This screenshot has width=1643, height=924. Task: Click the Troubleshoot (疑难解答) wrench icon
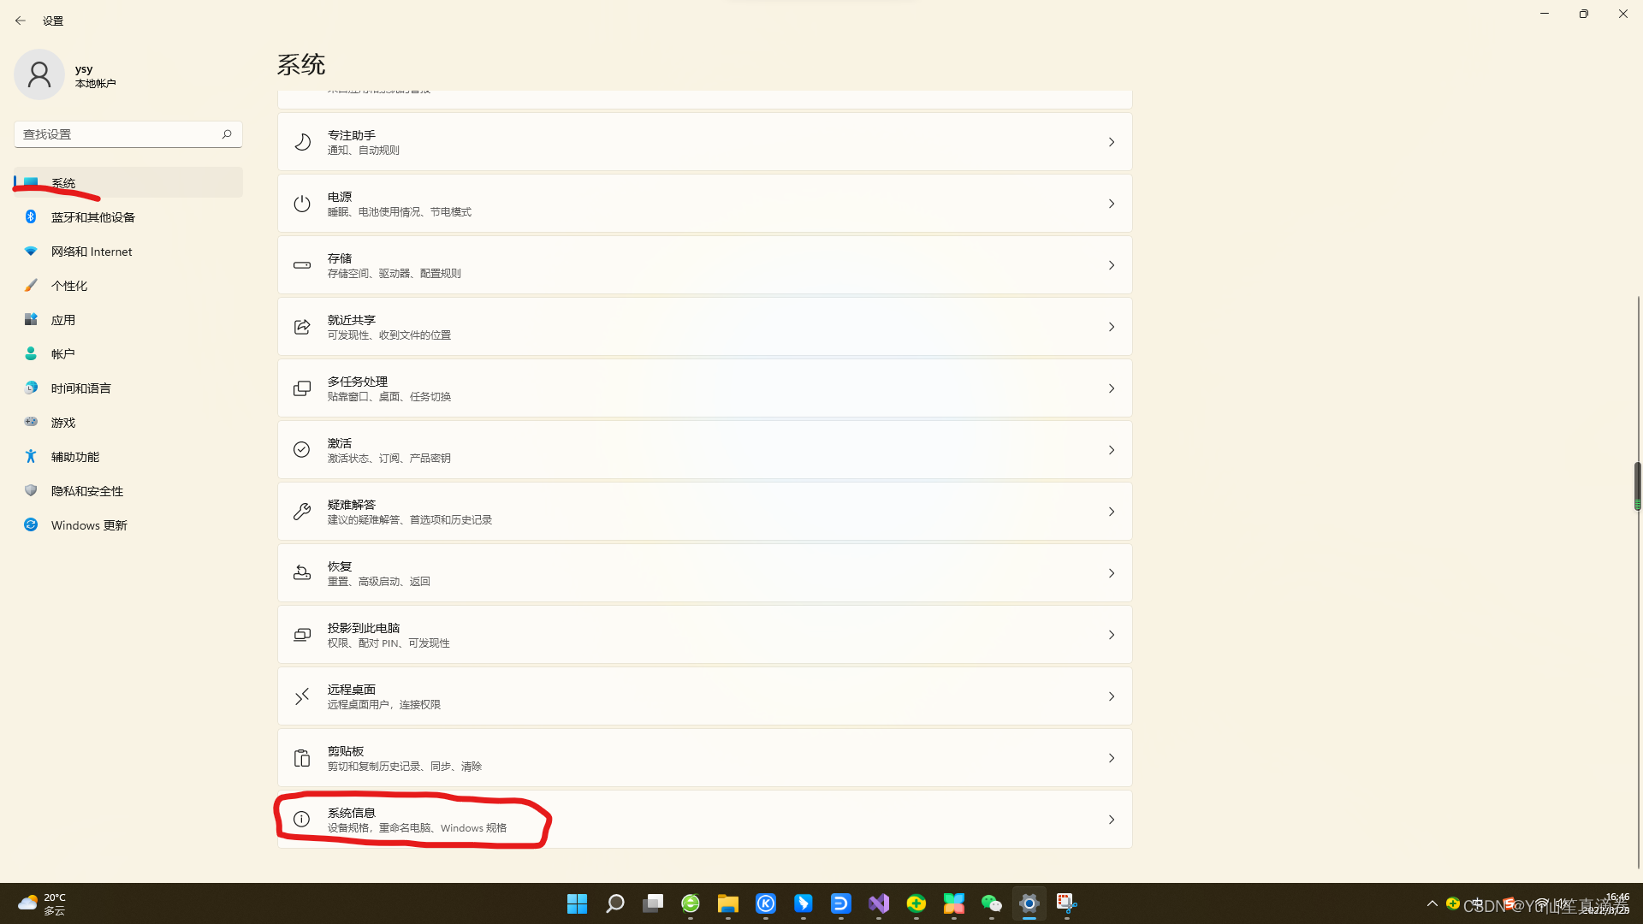pos(302,512)
